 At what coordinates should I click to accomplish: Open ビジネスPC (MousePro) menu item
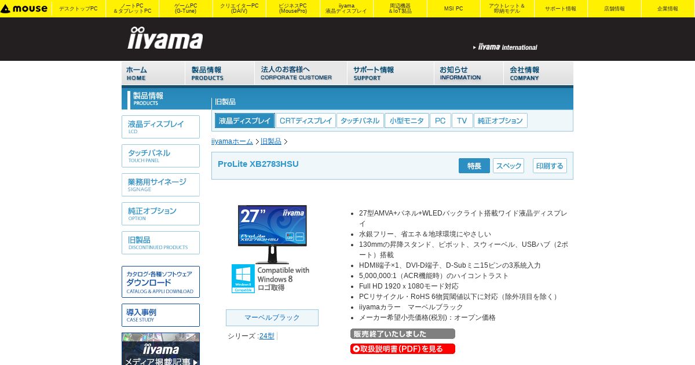[293, 9]
